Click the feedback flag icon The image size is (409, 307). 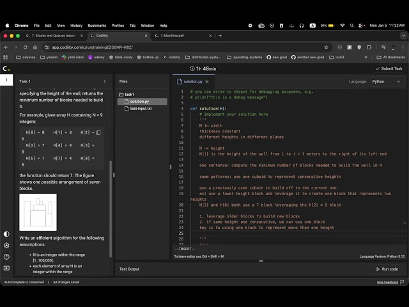pos(402,282)
